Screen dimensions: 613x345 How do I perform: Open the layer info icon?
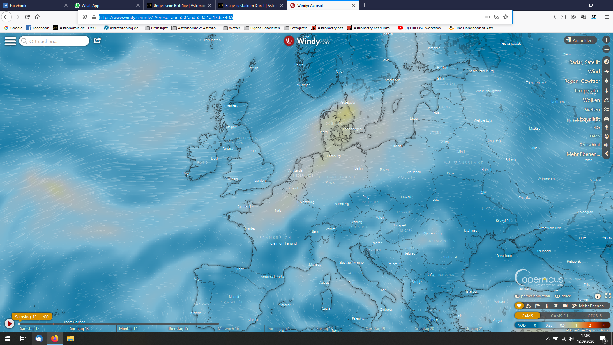(598, 296)
